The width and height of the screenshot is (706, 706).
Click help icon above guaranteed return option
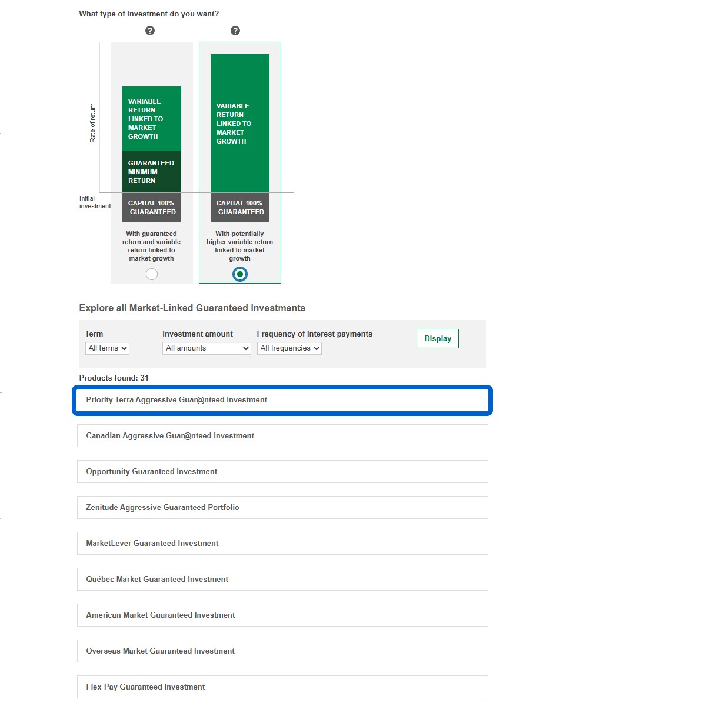[x=150, y=31]
